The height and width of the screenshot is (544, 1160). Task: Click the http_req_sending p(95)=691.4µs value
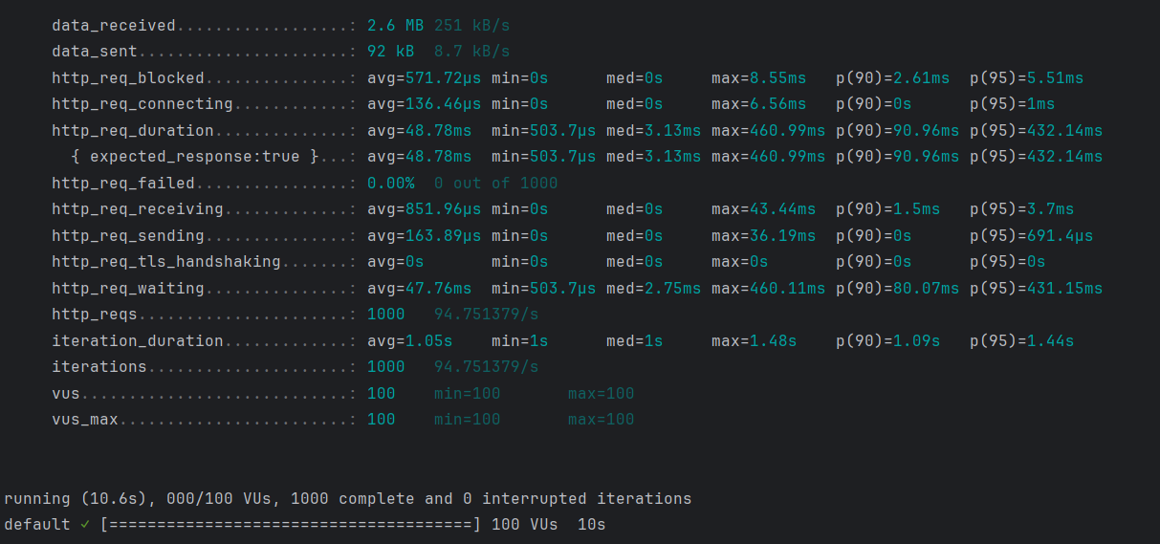click(1032, 236)
